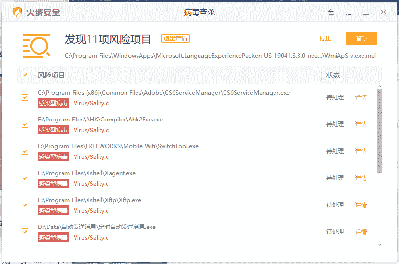Click the risk list scrollbar thumb
This screenshot has width=399, height=264.
pyautogui.click(x=380, y=131)
